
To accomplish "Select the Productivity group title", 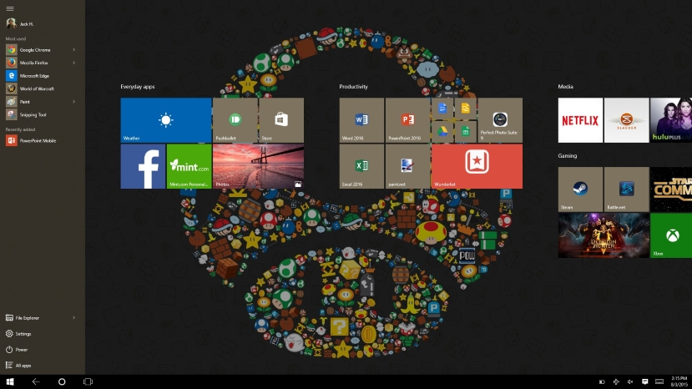I will [x=353, y=87].
